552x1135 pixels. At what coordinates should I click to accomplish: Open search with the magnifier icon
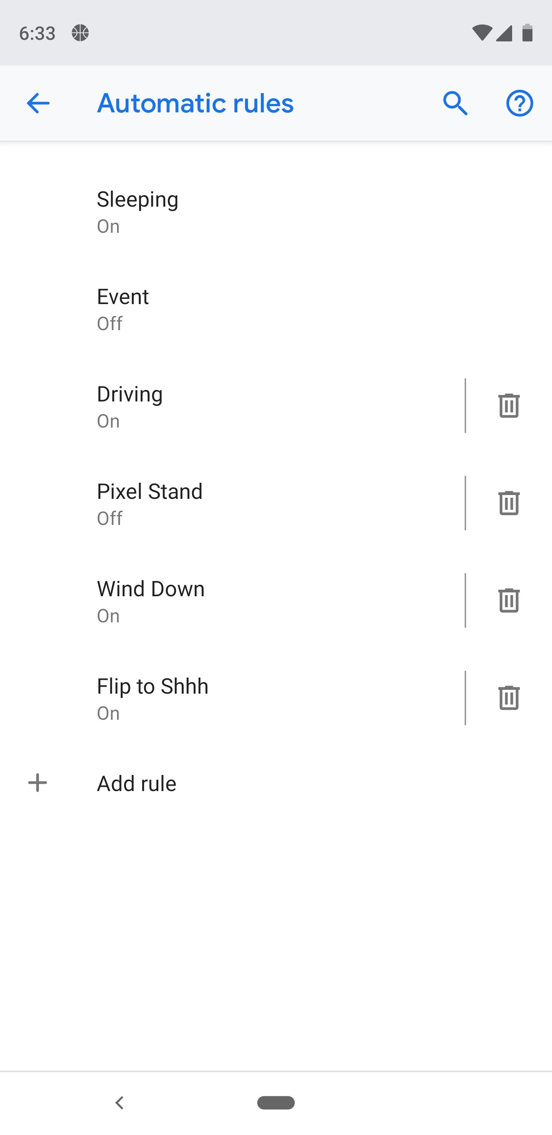(455, 103)
